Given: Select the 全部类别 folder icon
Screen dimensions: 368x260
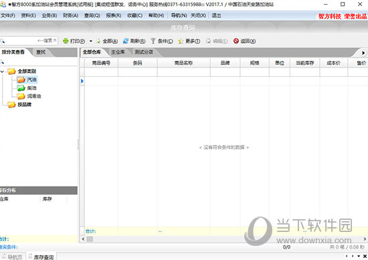Looking at the screenshot, I should [11, 72].
